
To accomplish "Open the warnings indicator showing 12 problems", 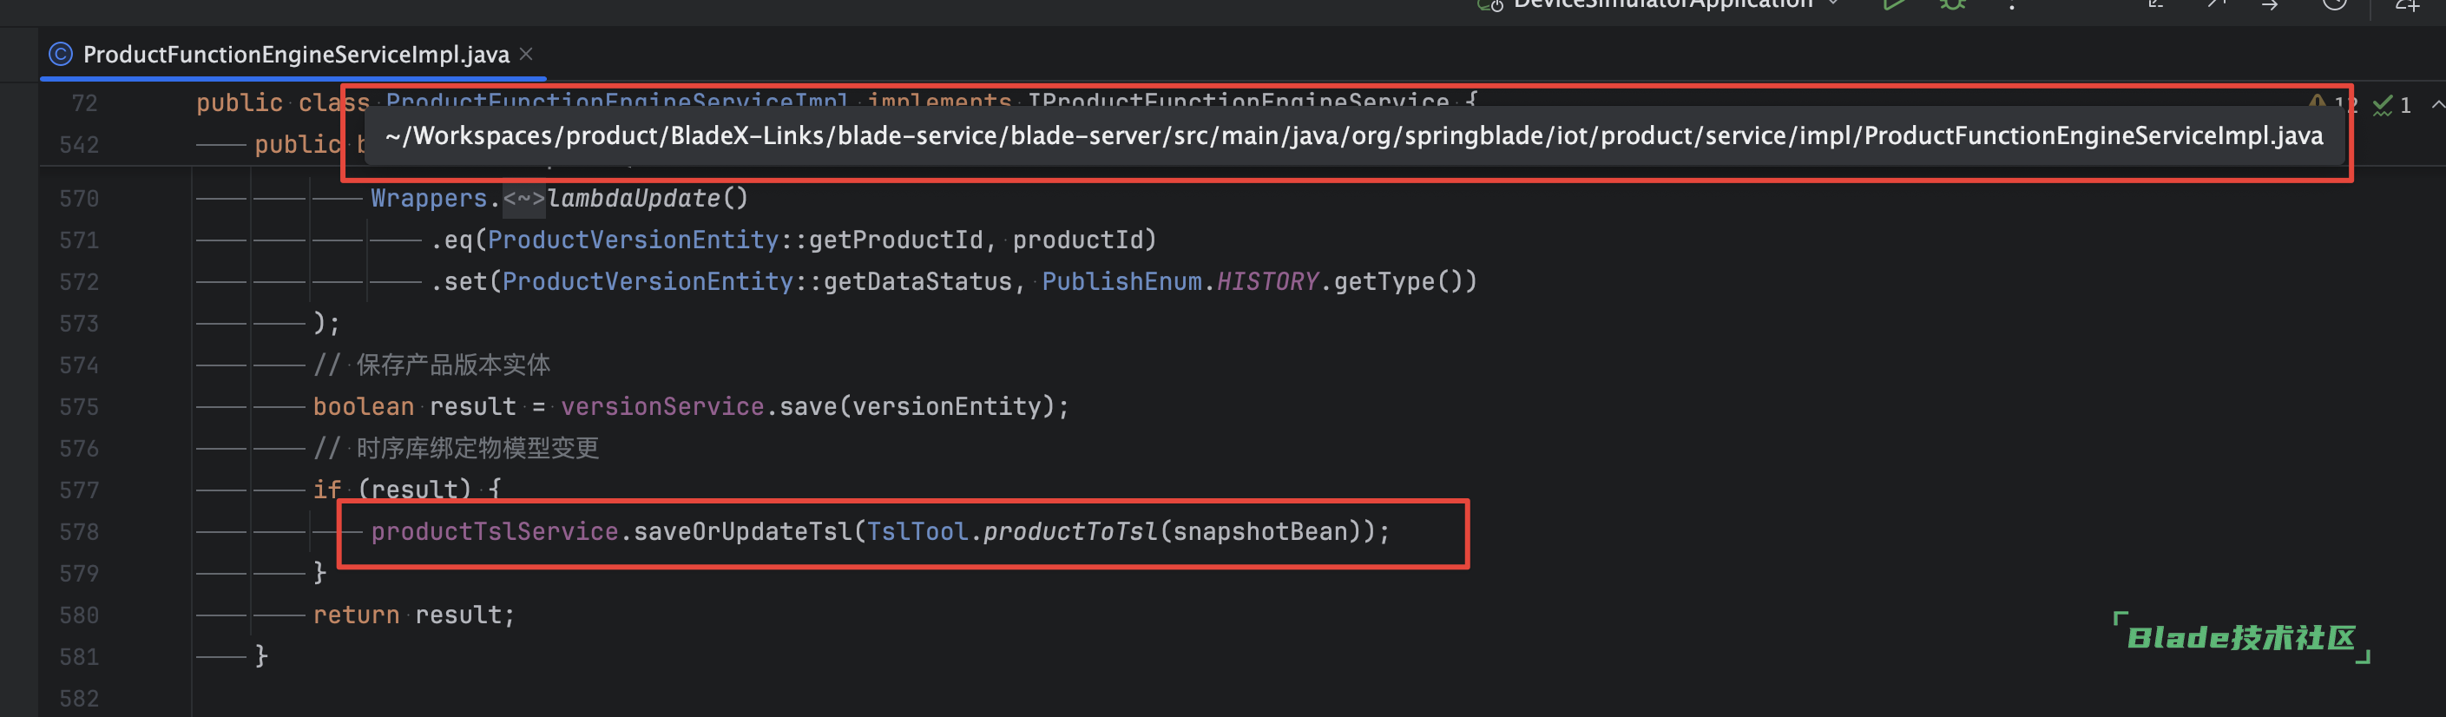I will coord(2332,103).
